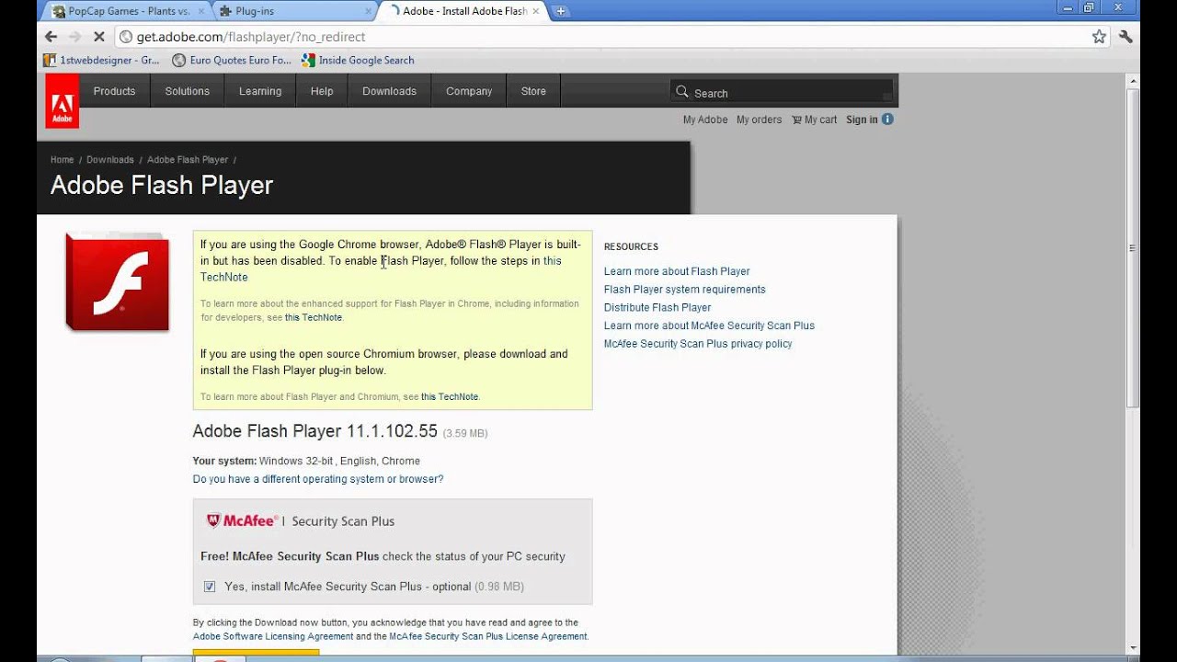Click the magnifier icon in the Adobe search box
Image resolution: width=1177 pixels, height=662 pixels.
682,92
